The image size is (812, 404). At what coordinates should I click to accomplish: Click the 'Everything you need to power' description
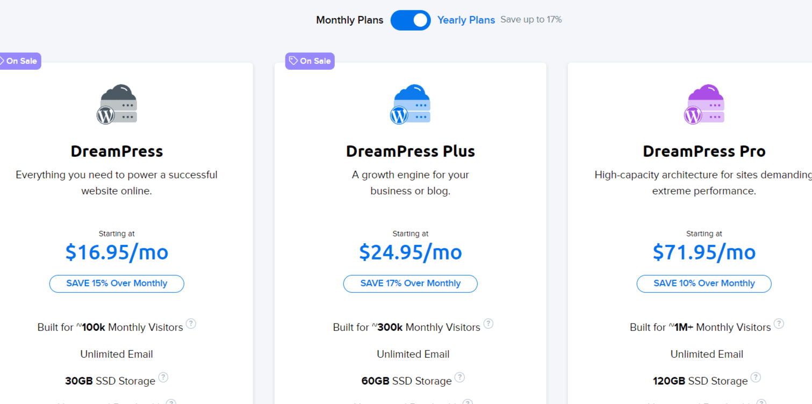[117, 183]
